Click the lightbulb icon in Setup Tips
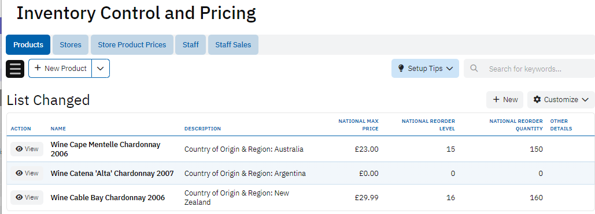This screenshot has height=214, width=595. (x=401, y=69)
